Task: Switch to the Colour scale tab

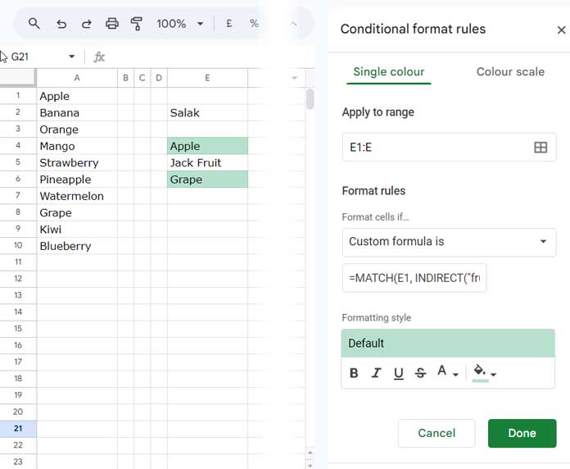Action: pyautogui.click(x=510, y=71)
